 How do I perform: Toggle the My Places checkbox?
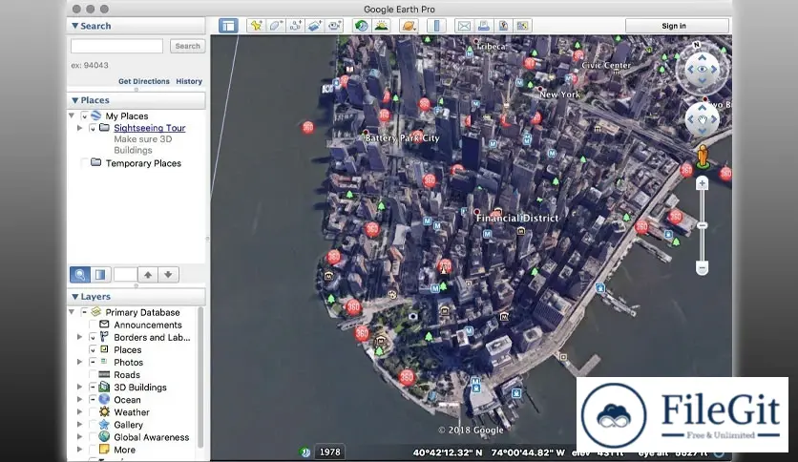coord(85,116)
